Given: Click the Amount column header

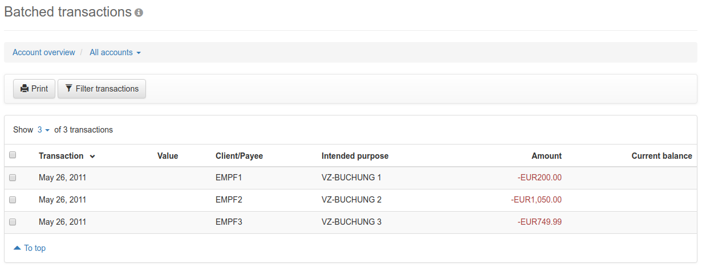Looking at the screenshot, I should (546, 156).
